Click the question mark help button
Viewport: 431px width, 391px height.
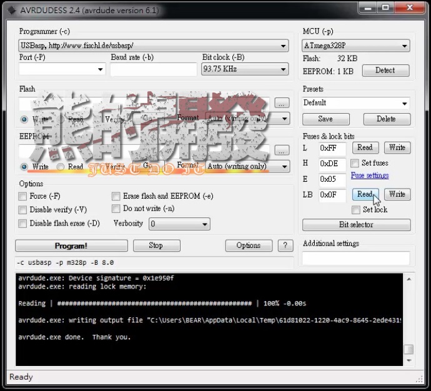[285, 245]
